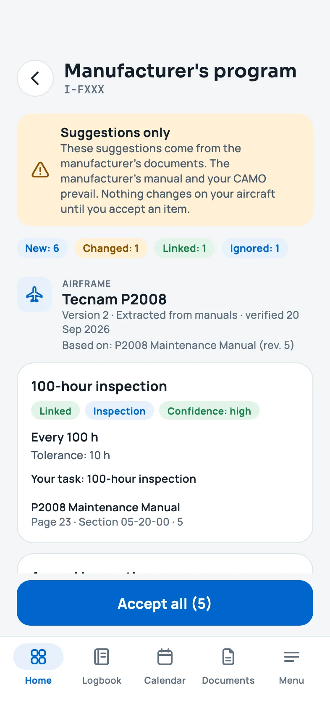Click the Manufacturer's program title

coord(181,71)
